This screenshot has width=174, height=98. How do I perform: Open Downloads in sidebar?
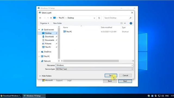(49, 37)
